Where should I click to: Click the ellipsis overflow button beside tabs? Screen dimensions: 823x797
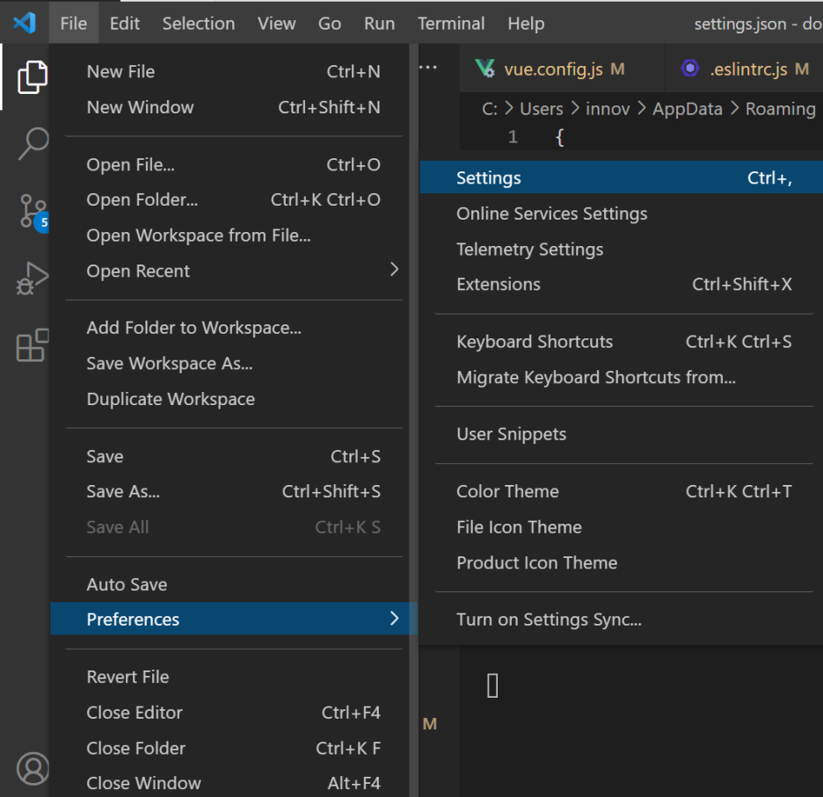(428, 69)
